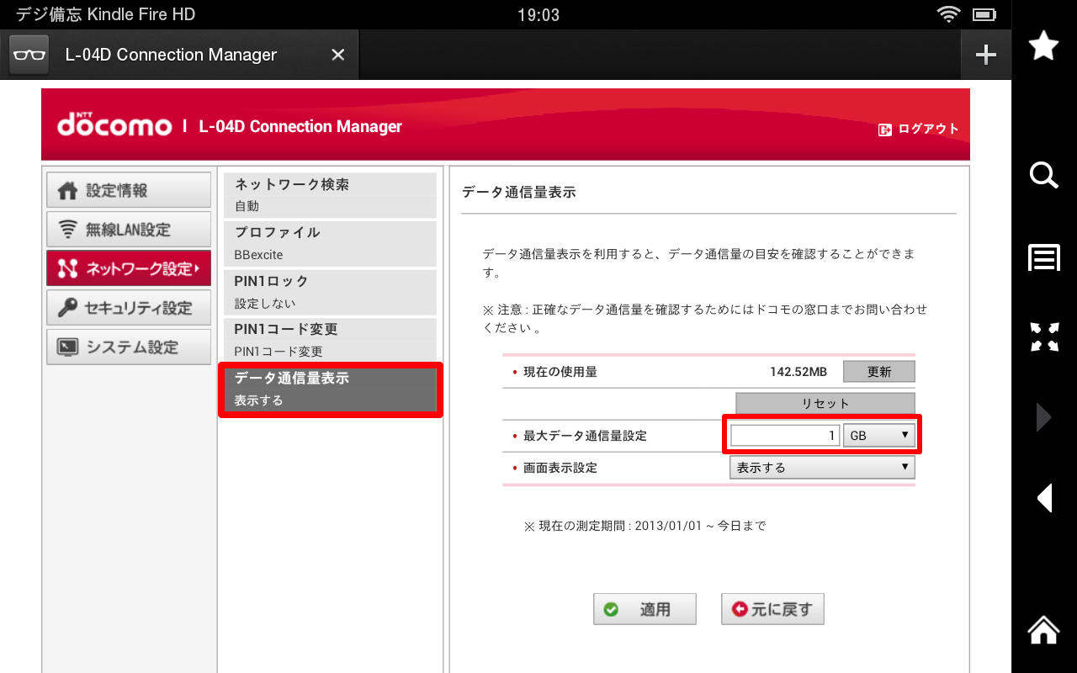Open プロファイル BBexcite item
The image size is (1077, 673).
(x=330, y=243)
